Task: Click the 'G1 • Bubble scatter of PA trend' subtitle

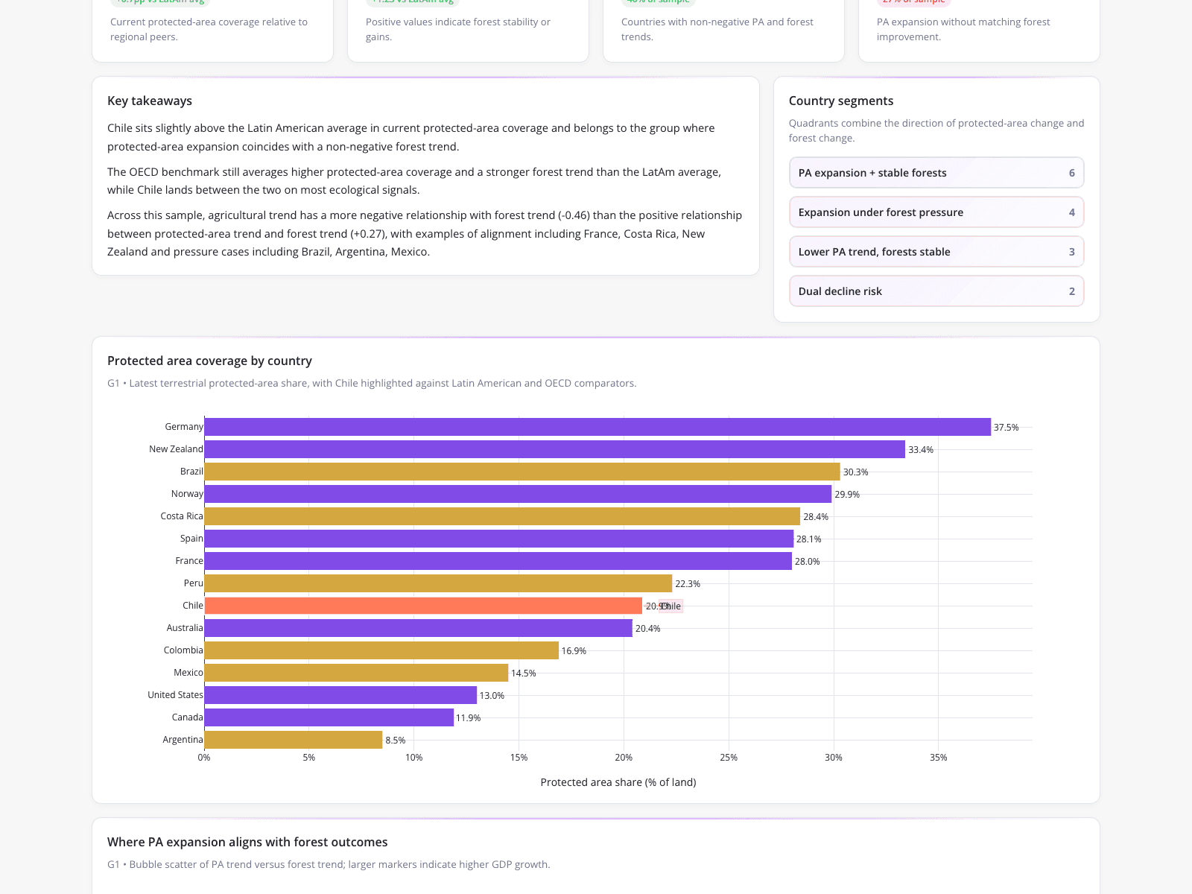Action: pos(329,864)
